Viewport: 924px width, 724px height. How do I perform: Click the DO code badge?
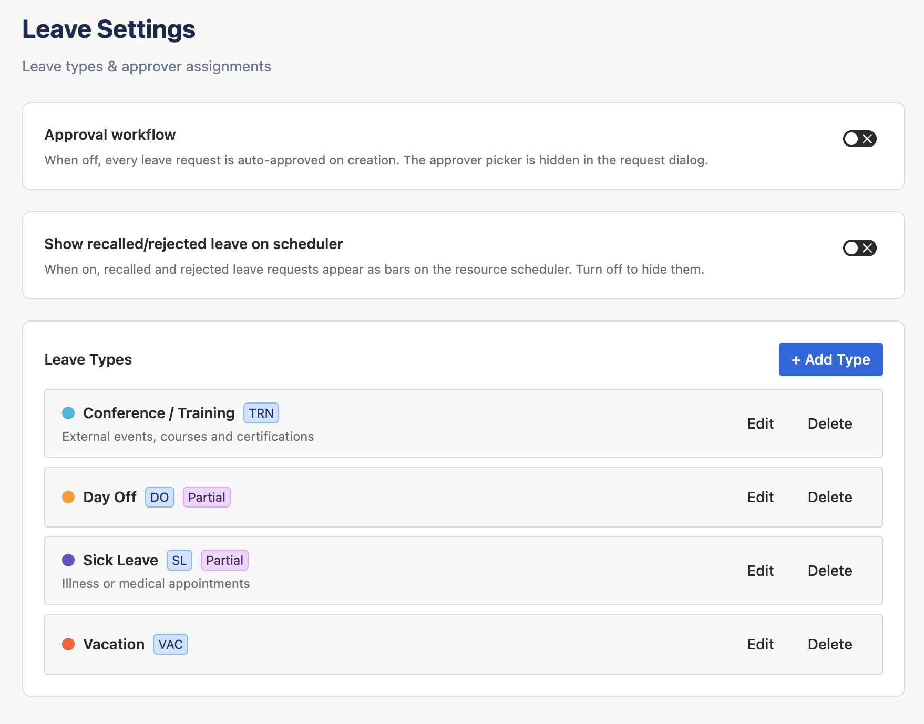click(160, 497)
